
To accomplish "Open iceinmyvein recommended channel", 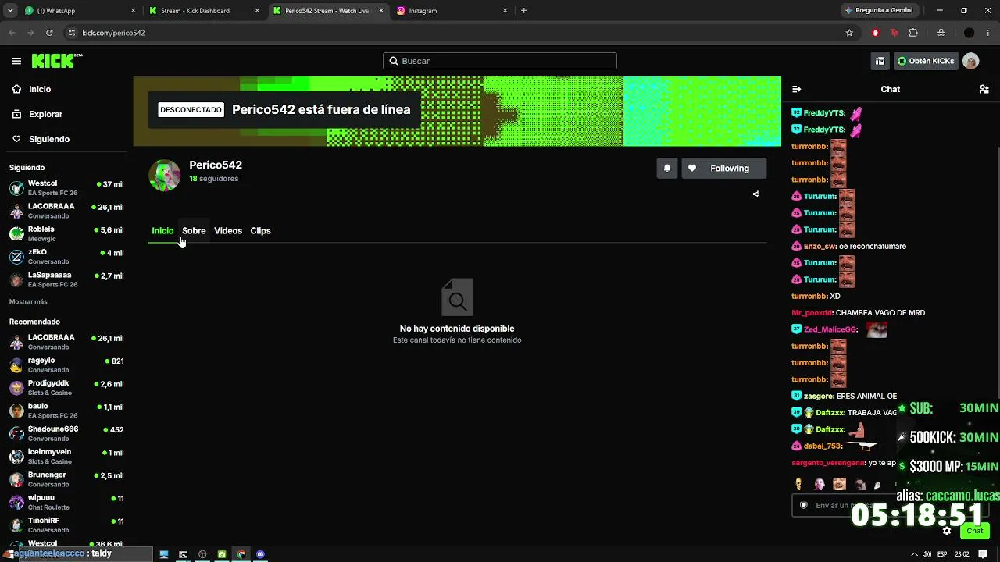I will point(66,457).
